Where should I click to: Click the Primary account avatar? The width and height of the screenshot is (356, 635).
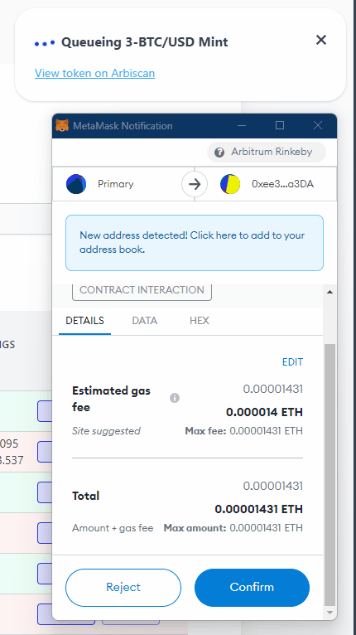click(76, 184)
